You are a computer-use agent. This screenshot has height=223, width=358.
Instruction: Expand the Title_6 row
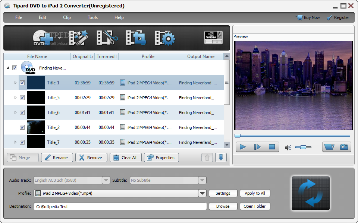click(x=15, y=112)
